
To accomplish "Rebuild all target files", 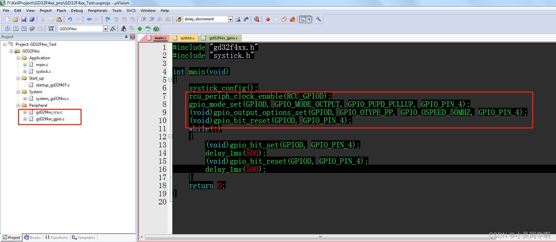I will 24,29.
